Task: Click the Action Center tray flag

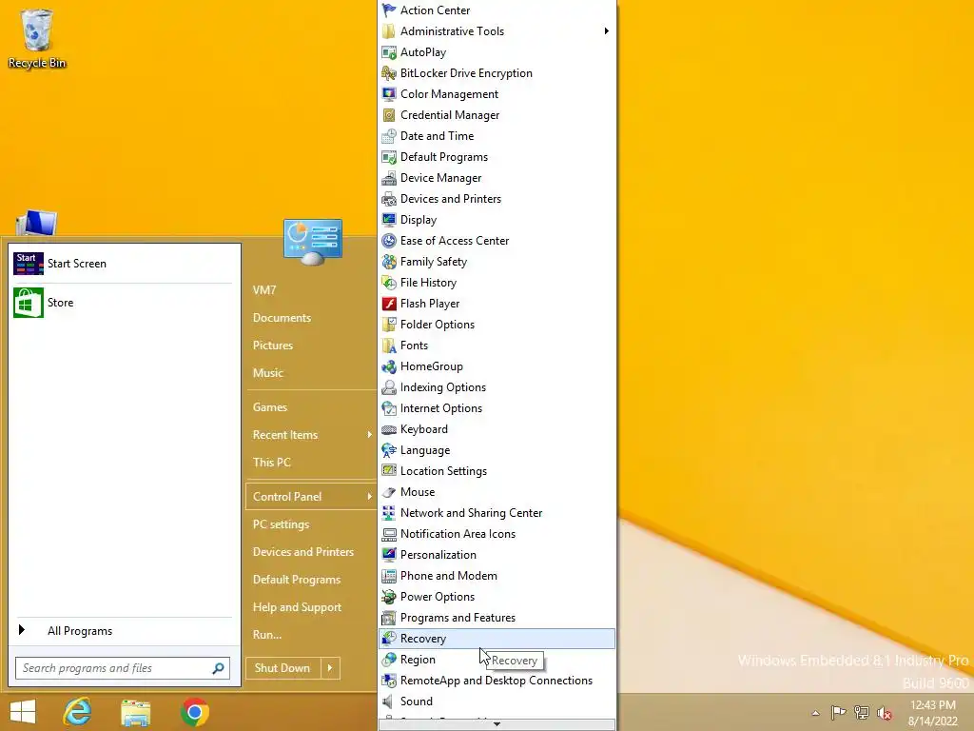Action: 838,712
